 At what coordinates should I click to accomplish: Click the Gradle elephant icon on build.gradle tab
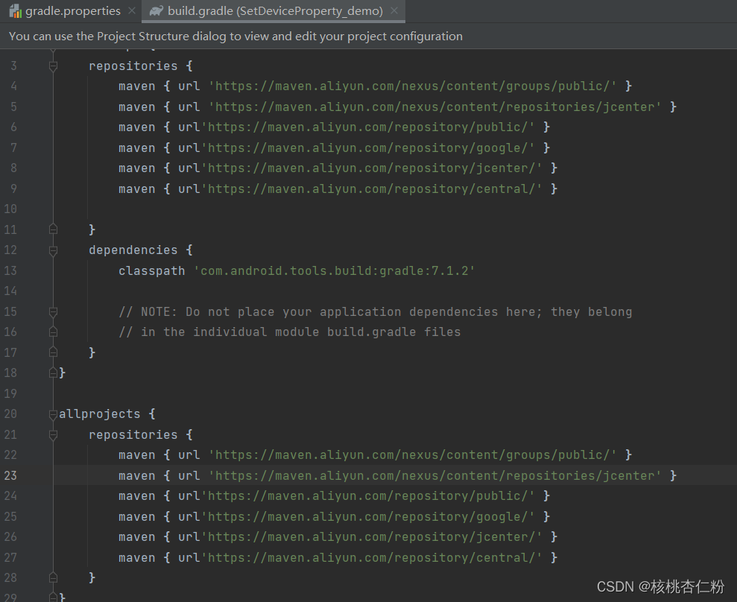(155, 10)
